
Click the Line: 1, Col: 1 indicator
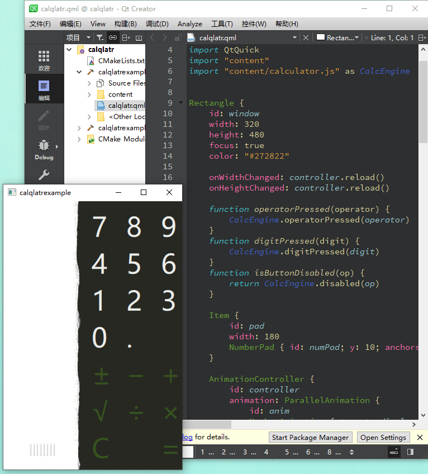coord(392,38)
